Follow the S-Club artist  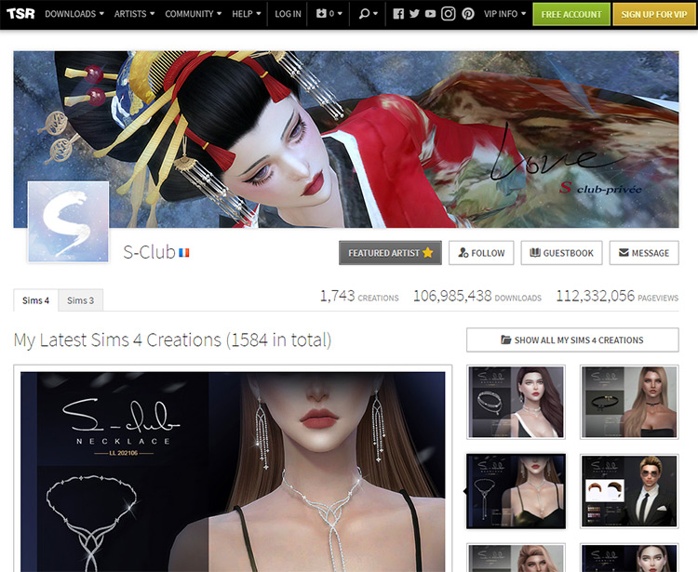[x=481, y=253]
